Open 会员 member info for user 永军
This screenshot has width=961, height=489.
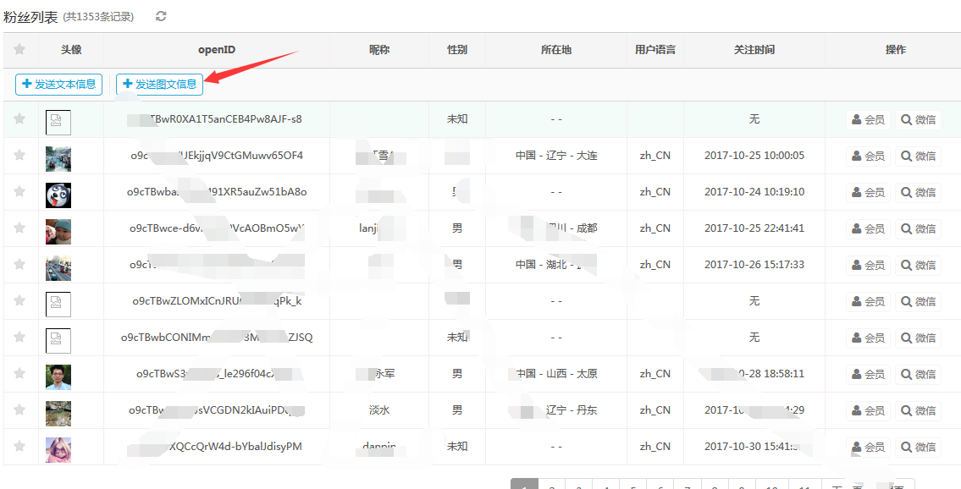tap(868, 373)
